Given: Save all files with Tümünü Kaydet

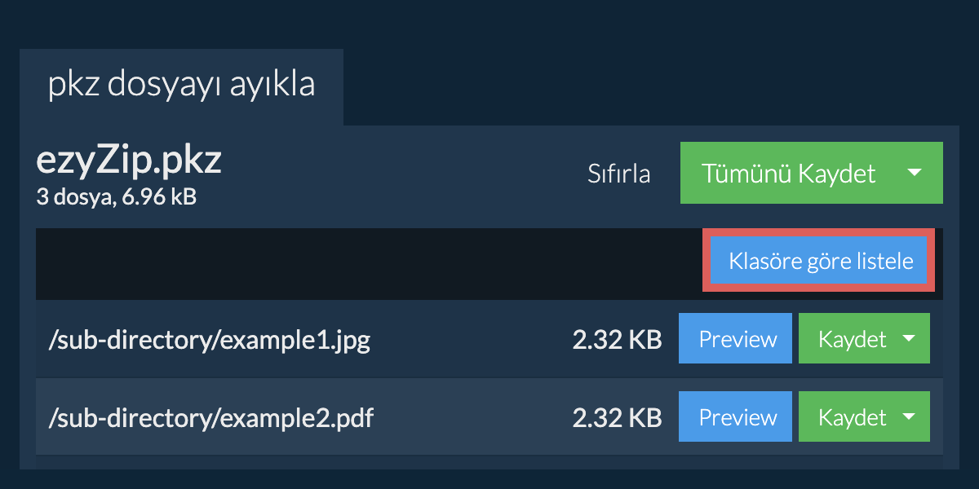Looking at the screenshot, I should coord(789,173).
